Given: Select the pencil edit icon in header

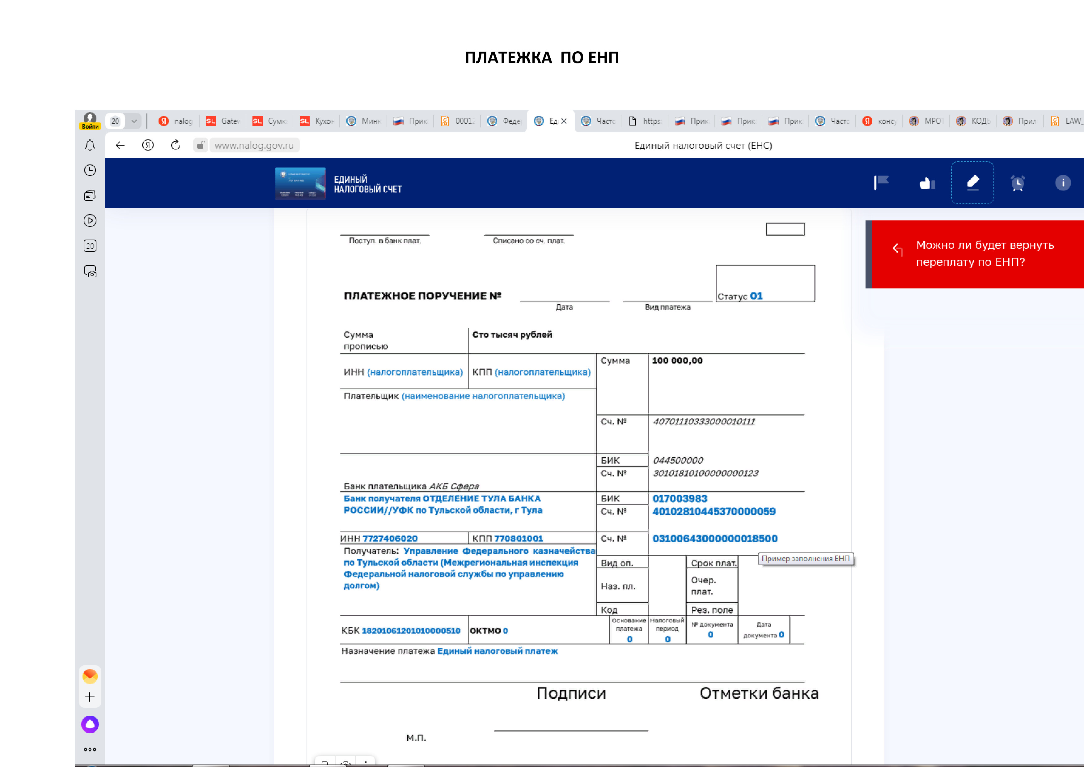Looking at the screenshot, I should 972,183.
